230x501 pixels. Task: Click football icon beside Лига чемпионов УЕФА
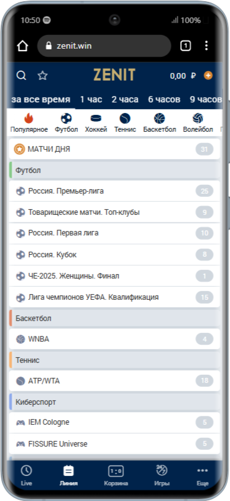pos(21,297)
